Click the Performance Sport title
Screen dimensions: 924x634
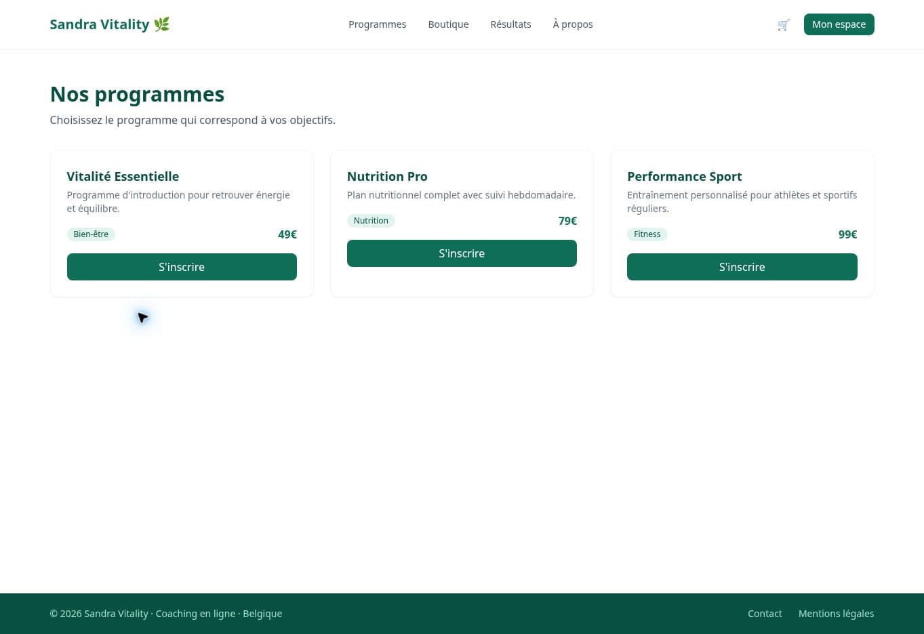(x=684, y=176)
